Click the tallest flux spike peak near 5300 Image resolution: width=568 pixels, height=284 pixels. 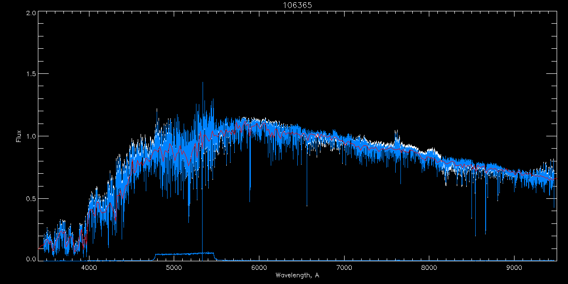pyautogui.click(x=203, y=83)
